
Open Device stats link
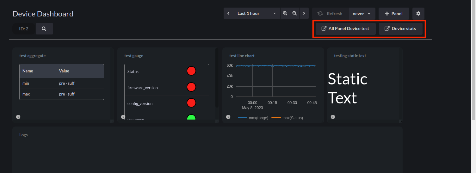400,28
